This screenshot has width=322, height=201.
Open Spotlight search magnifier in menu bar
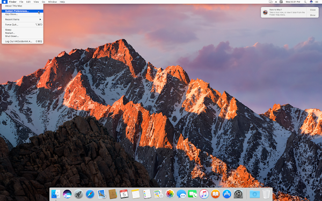pyautogui.click(x=305, y=2)
